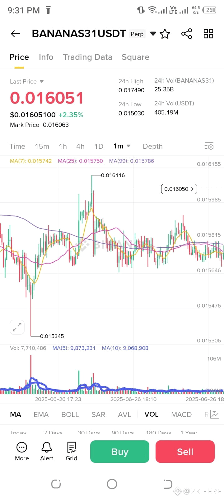This screenshot has width=224, height=499.
Task: Open the Android recent apps navigation button
Action: coord(56,484)
